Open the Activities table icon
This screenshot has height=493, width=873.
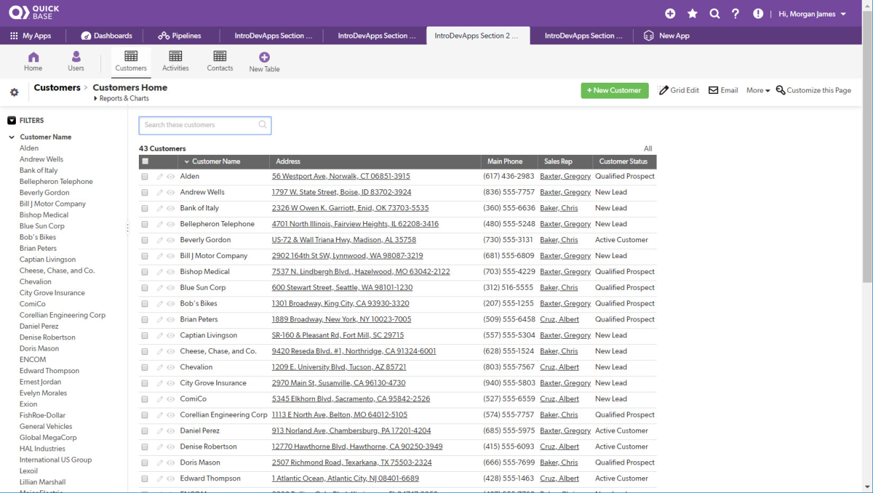[175, 56]
